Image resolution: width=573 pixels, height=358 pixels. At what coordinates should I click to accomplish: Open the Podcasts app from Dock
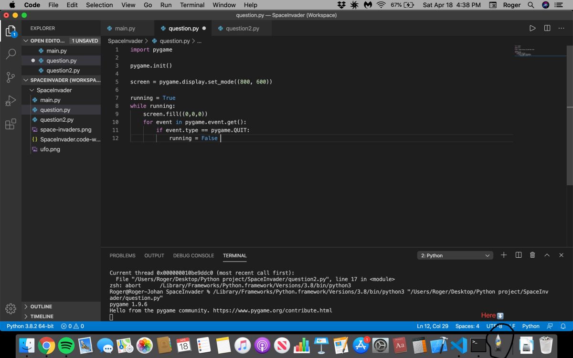click(x=262, y=345)
